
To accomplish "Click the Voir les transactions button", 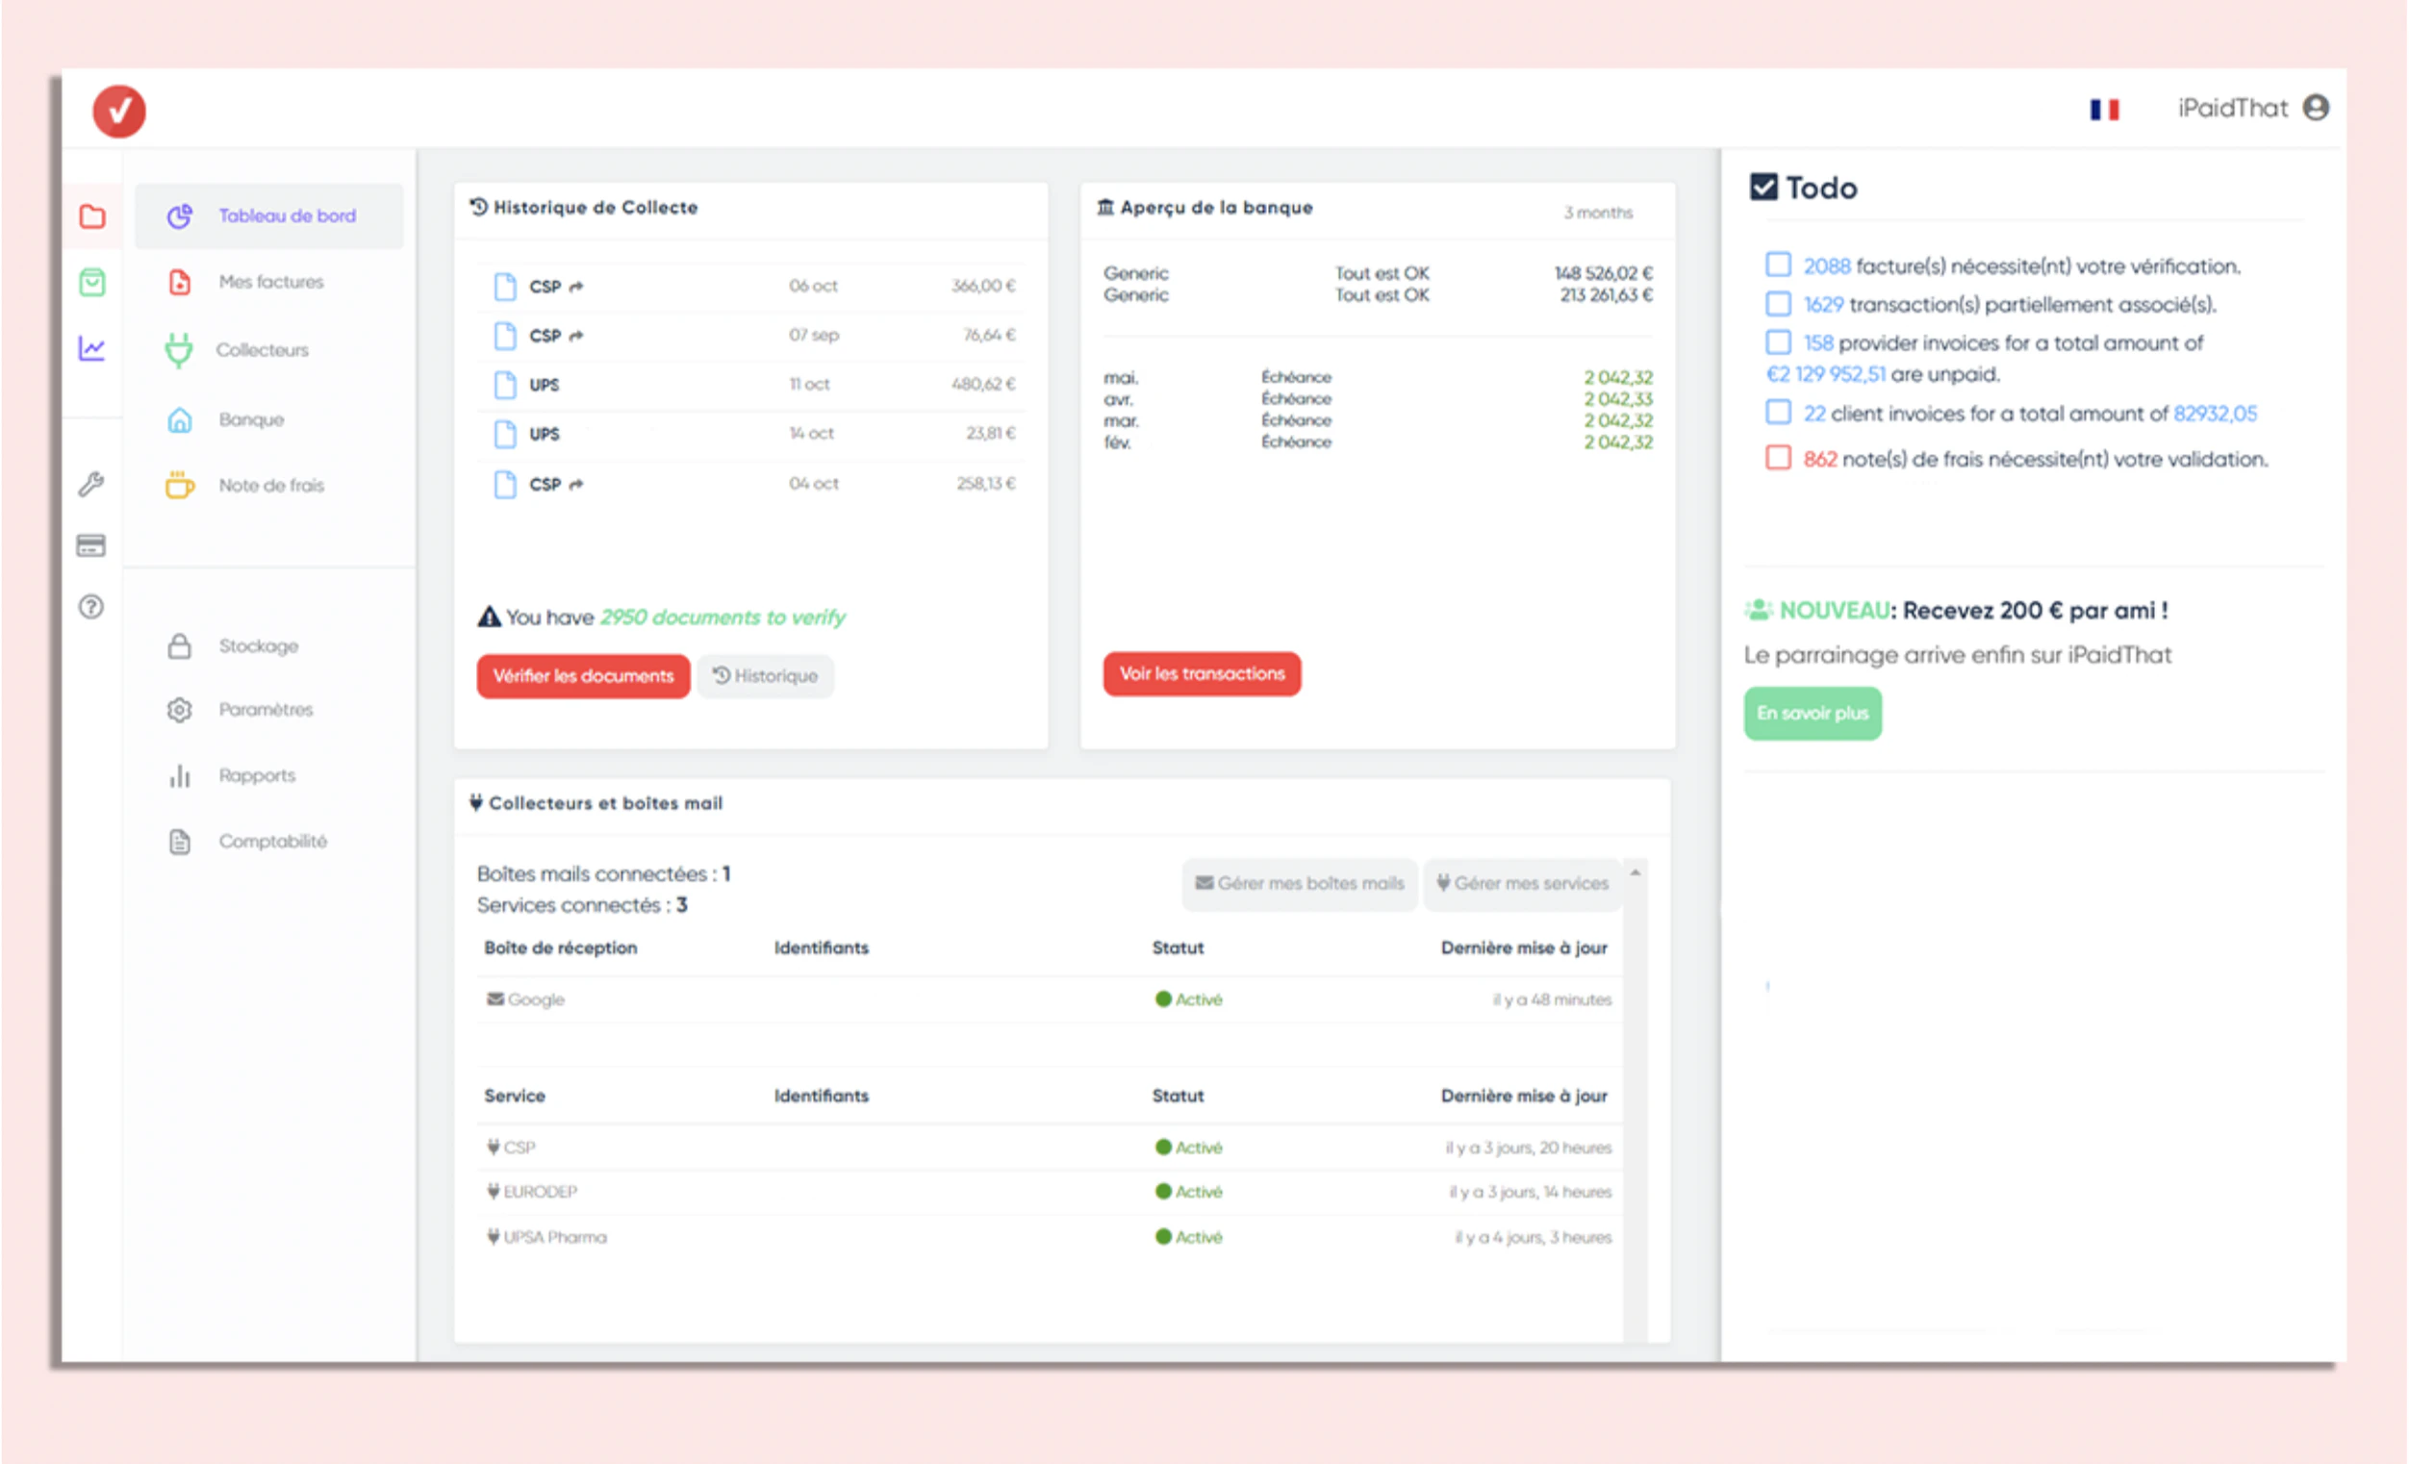I will click(1202, 674).
